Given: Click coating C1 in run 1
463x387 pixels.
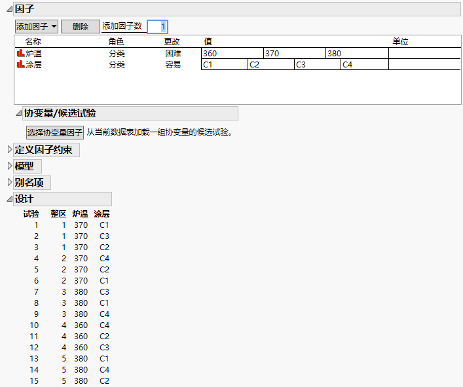Looking at the screenshot, I should click(104, 225).
